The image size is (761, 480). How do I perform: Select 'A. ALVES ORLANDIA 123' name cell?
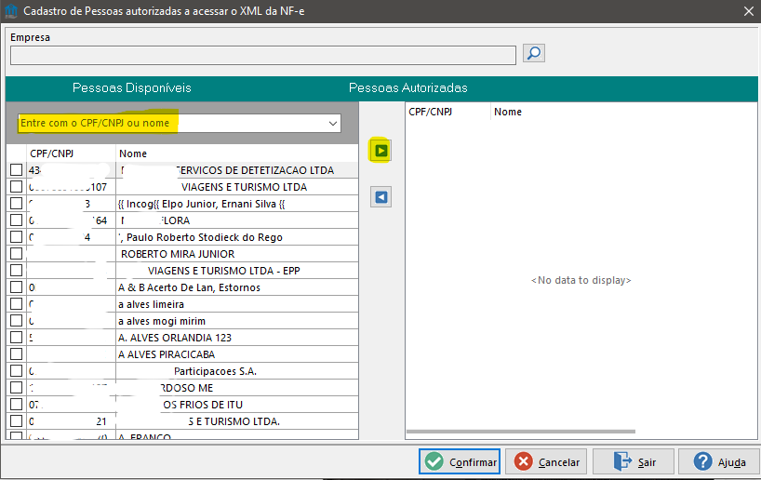pyautogui.click(x=237, y=338)
